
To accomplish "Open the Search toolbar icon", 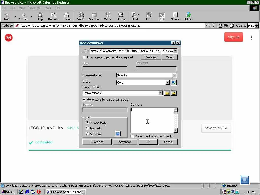I will coord(81,17).
